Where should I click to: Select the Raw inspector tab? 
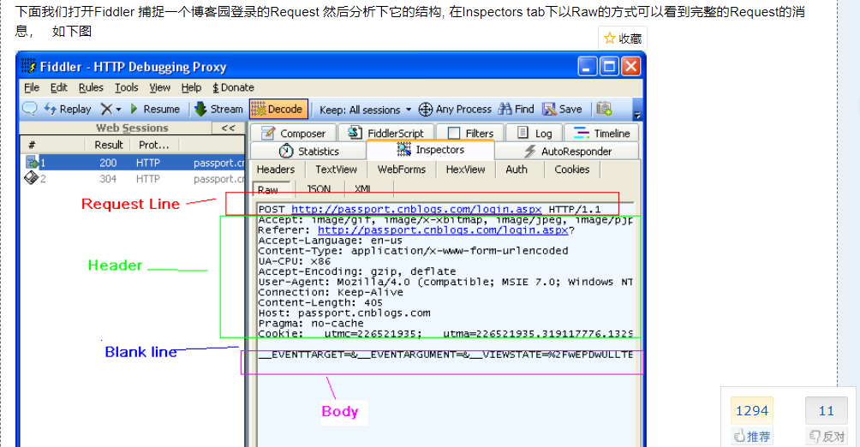click(x=272, y=189)
